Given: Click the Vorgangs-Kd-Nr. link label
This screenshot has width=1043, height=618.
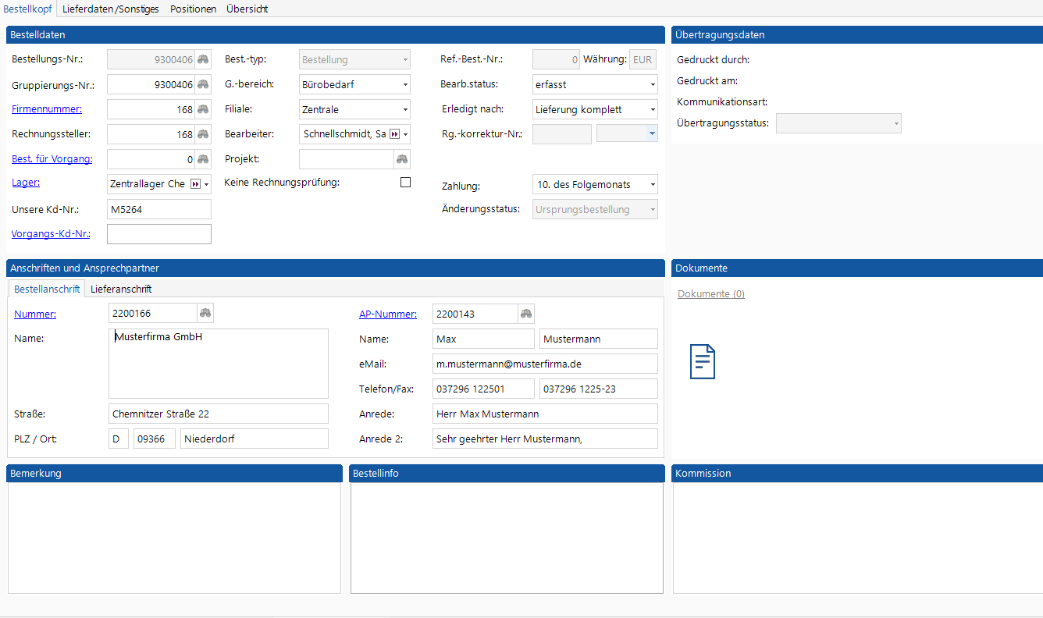Looking at the screenshot, I should (51, 234).
